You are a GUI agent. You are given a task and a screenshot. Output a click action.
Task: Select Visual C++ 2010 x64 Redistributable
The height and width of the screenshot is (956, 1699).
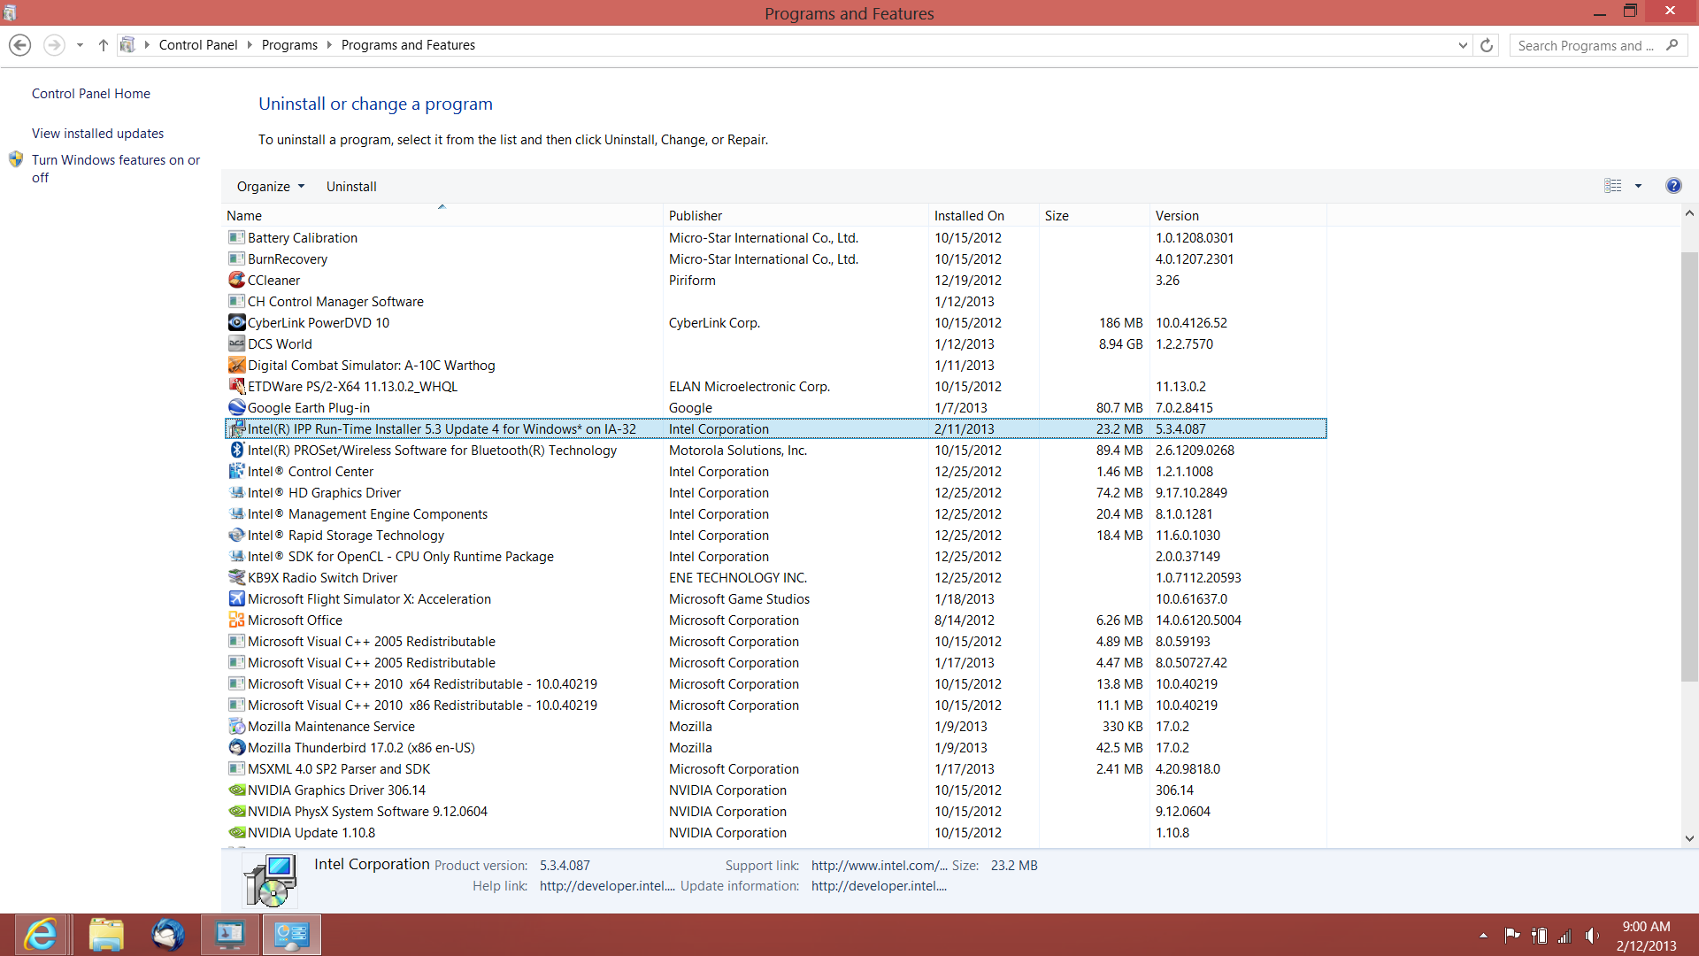(776, 684)
